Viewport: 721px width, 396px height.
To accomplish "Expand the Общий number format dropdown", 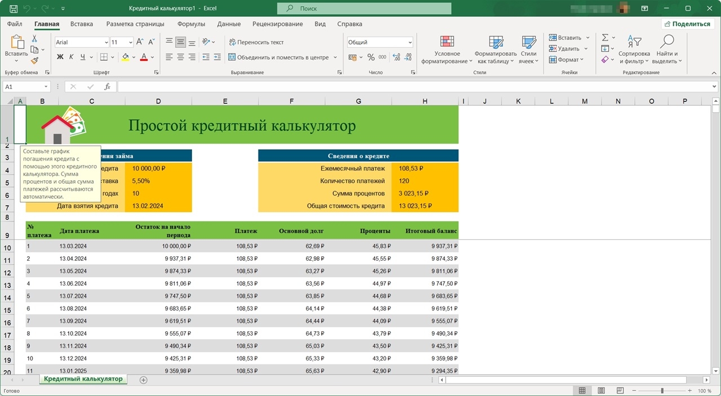I will tap(410, 42).
